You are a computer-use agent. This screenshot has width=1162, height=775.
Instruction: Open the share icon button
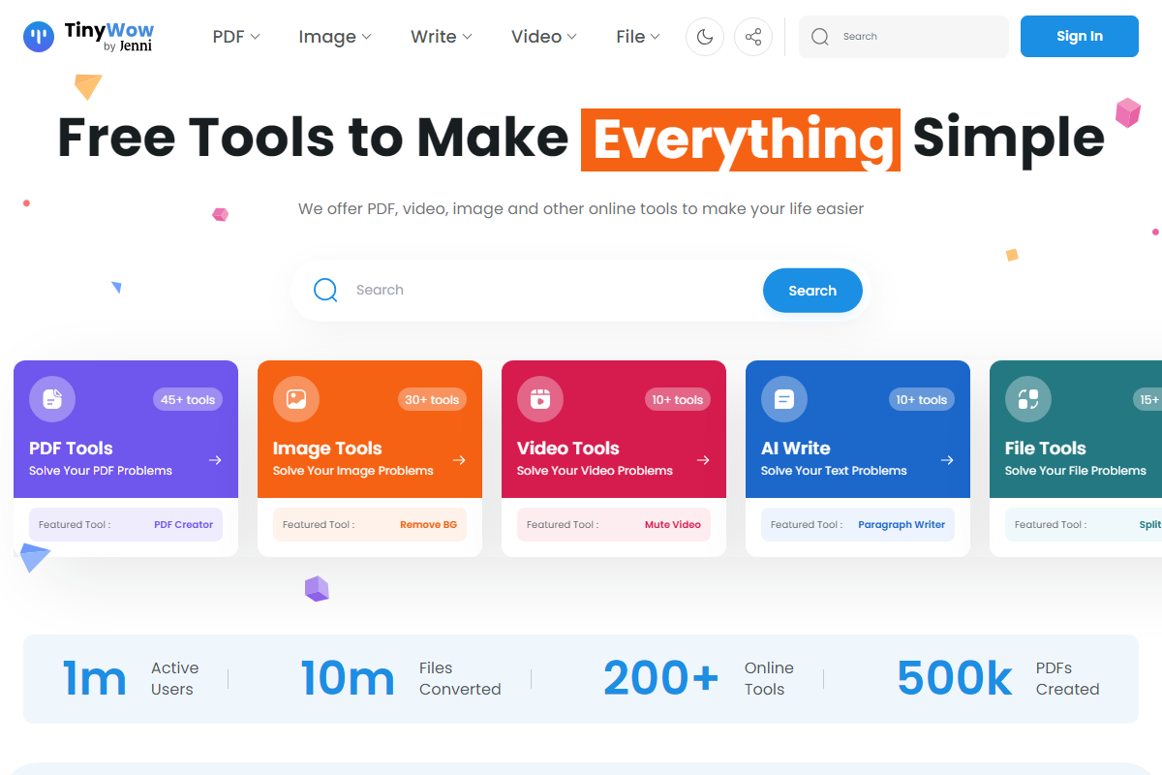coord(753,37)
